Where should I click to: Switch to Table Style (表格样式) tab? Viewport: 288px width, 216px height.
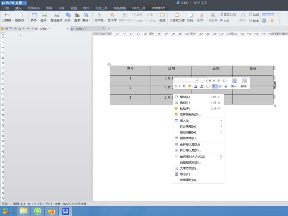click(159, 8)
